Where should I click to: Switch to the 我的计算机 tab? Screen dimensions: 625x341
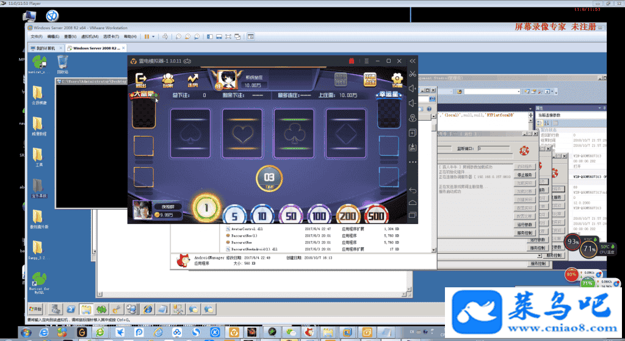point(45,48)
